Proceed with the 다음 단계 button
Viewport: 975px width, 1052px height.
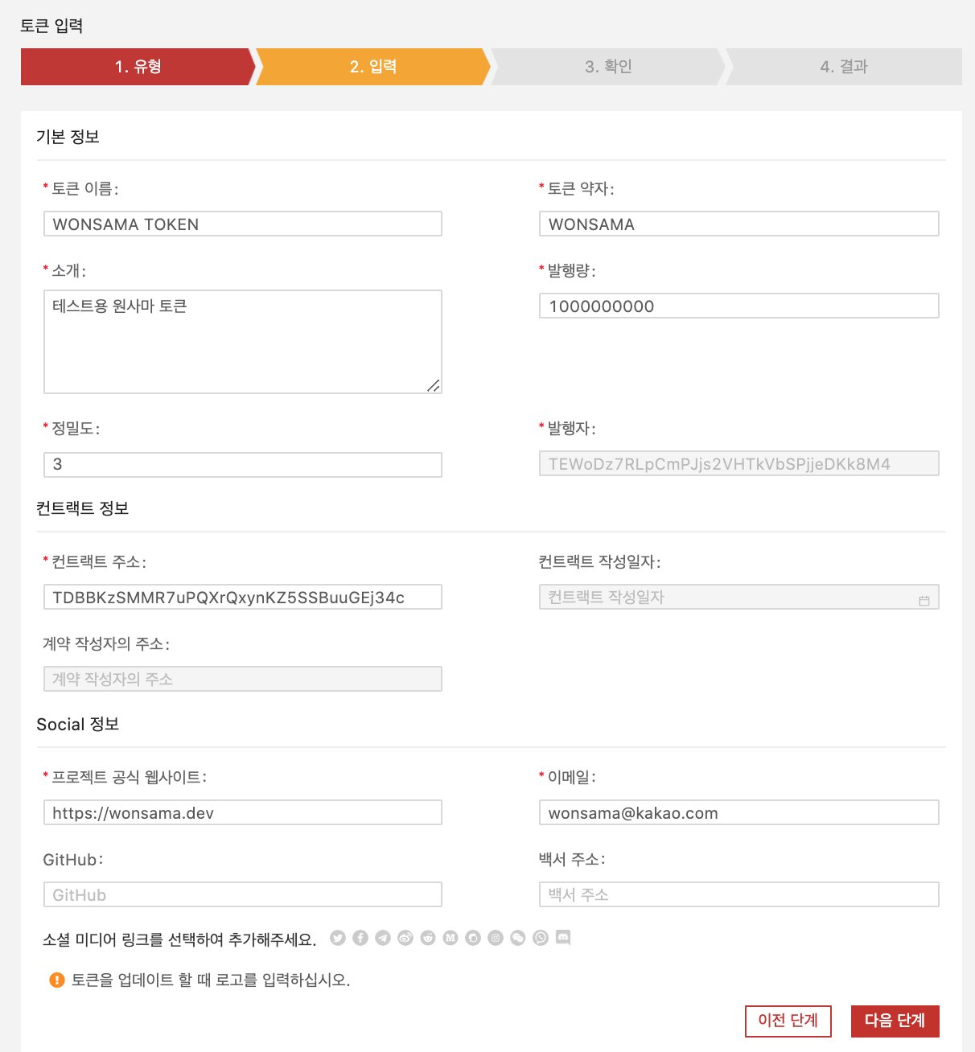895,1021
